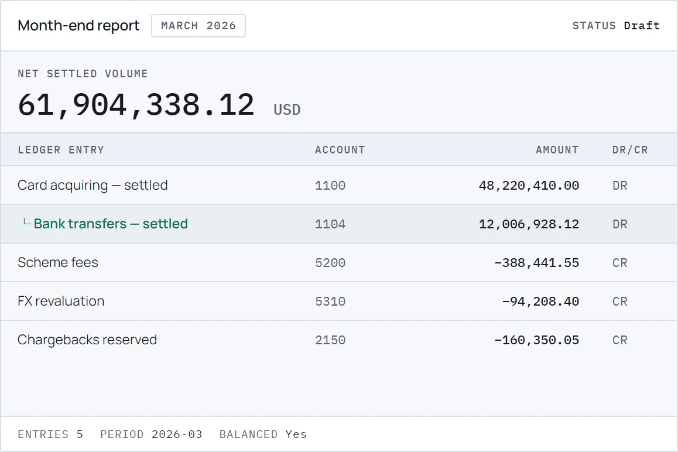Click account number 1104
Screen dimensions: 678x452
[330, 224]
